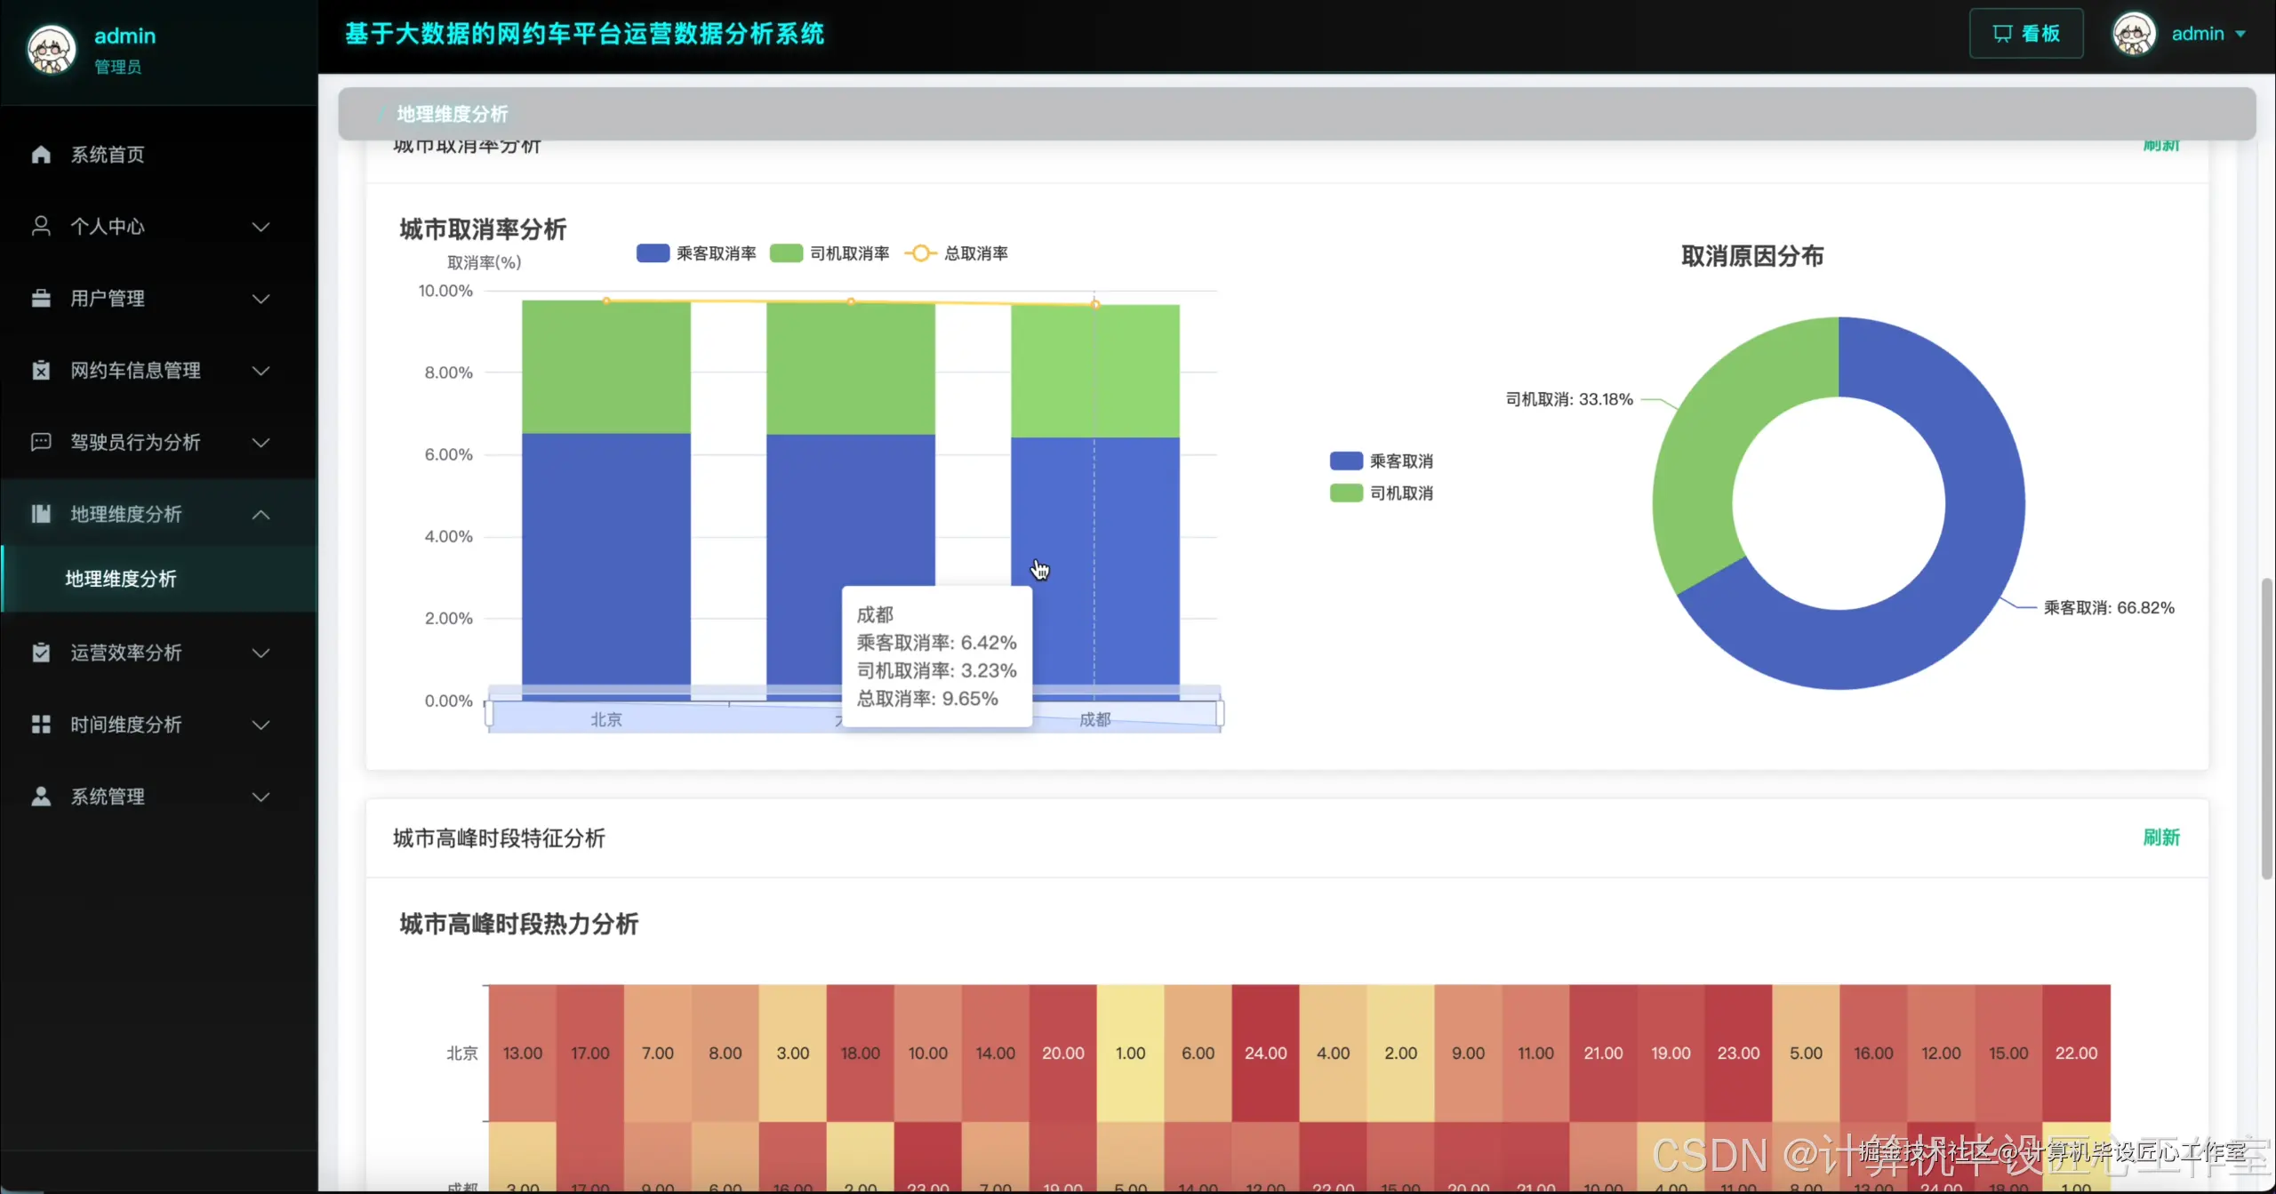The width and height of the screenshot is (2276, 1194).
Task: Toggle the 司机取消 pie legend entry
Action: (1382, 493)
